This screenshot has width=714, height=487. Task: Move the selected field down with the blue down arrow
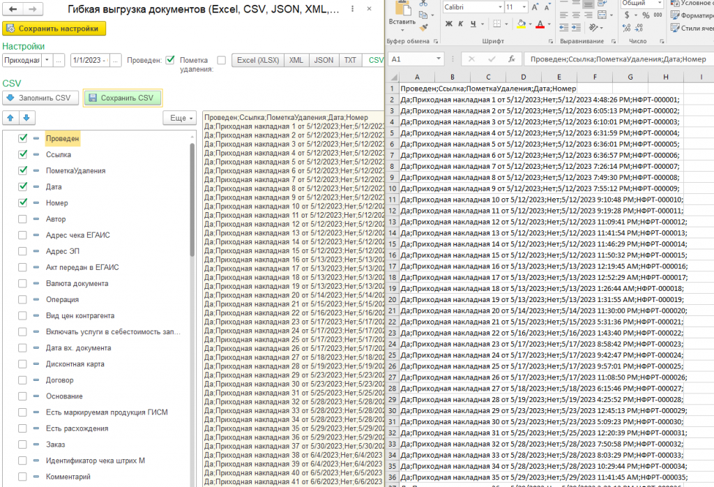click(x=26, y=118)
